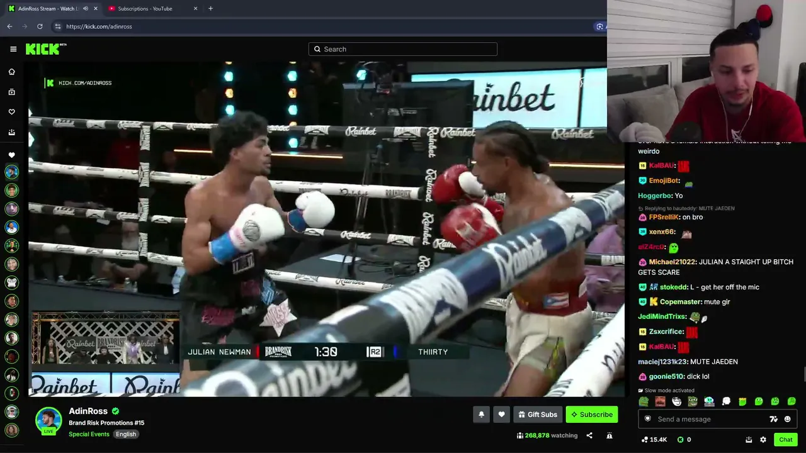Open chat identity badge in message box
The height and width of the screenshot is (453, 806).
point(647,419)
